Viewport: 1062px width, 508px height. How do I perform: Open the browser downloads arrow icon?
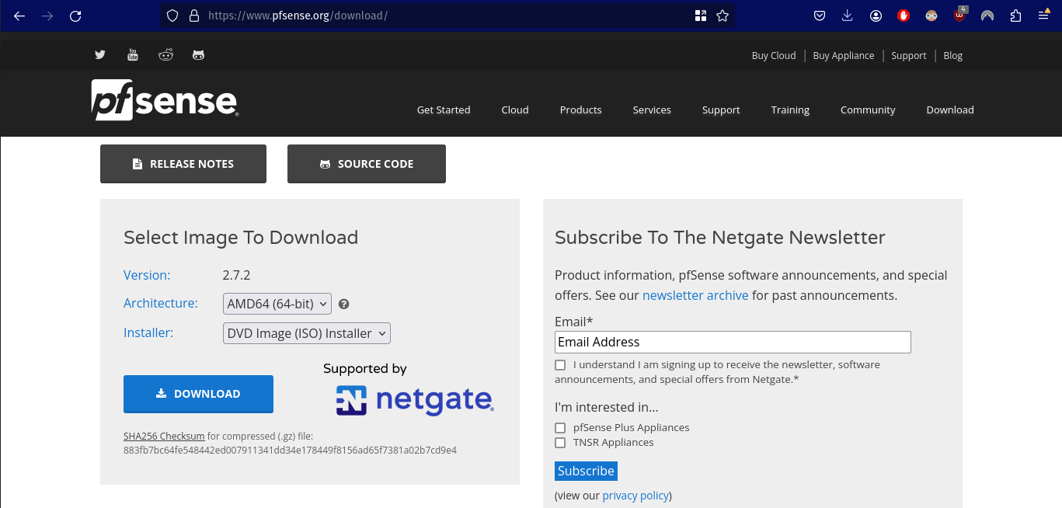(848, 16)
